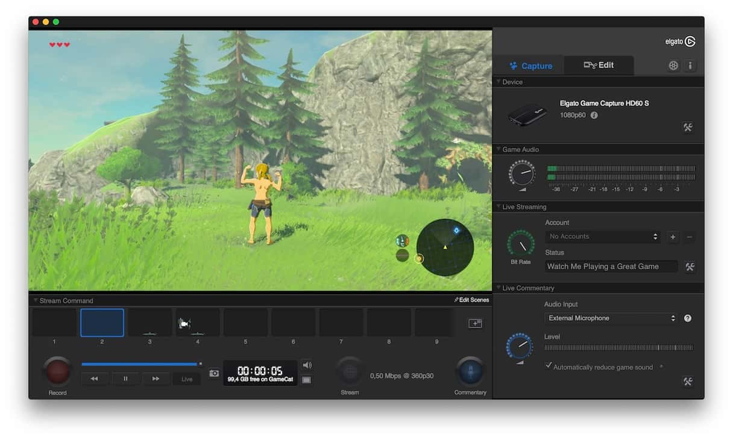Open Device settings with the tools icon
The width and height of the screenshot is (733, 440).
pos(687,127)
